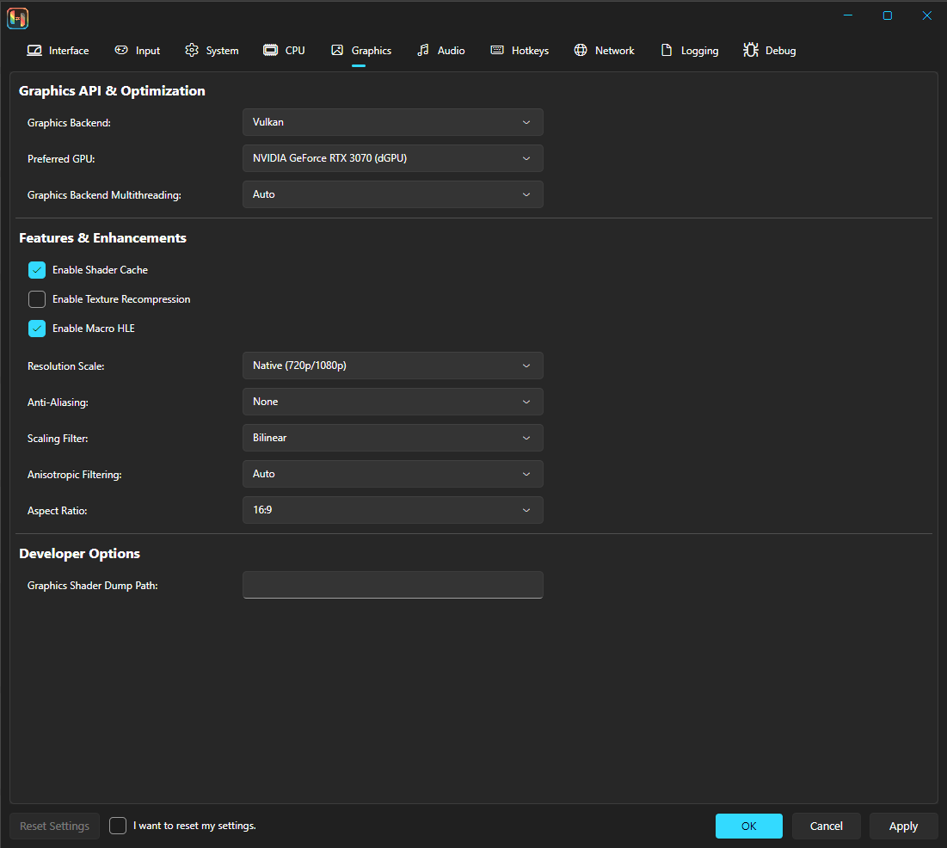Screen dimensions: 947x848
Task: Click 'Graphics API & Optimization' heading
Action: 112,90
